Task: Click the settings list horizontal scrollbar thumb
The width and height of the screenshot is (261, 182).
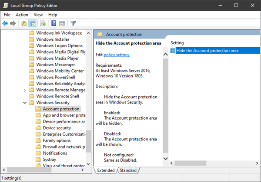Action: click(x=190, y=163)
